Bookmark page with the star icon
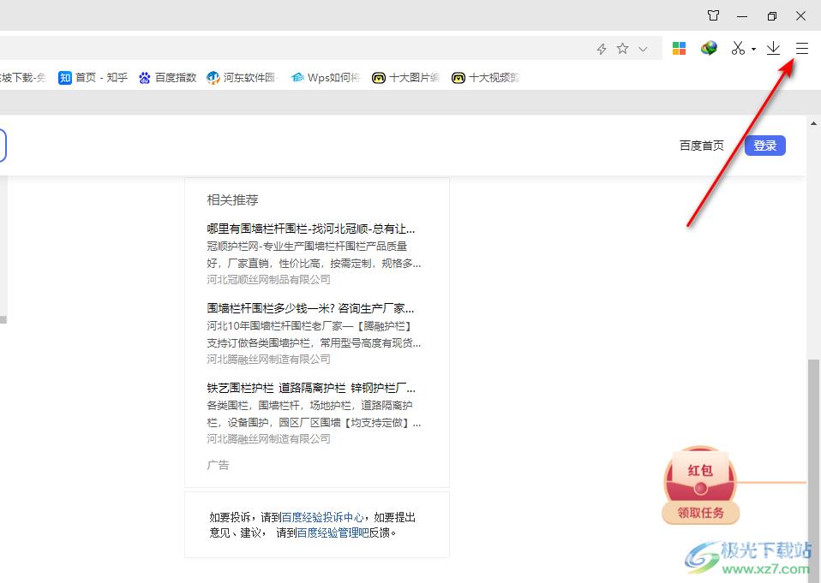 [622, 49]
